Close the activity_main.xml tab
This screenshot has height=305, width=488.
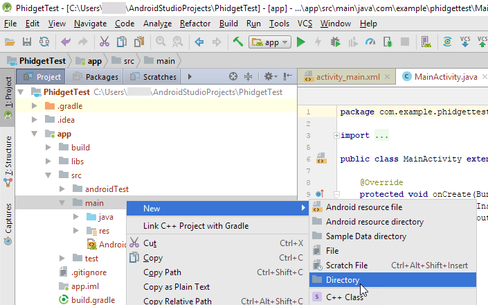click(387, 77)
